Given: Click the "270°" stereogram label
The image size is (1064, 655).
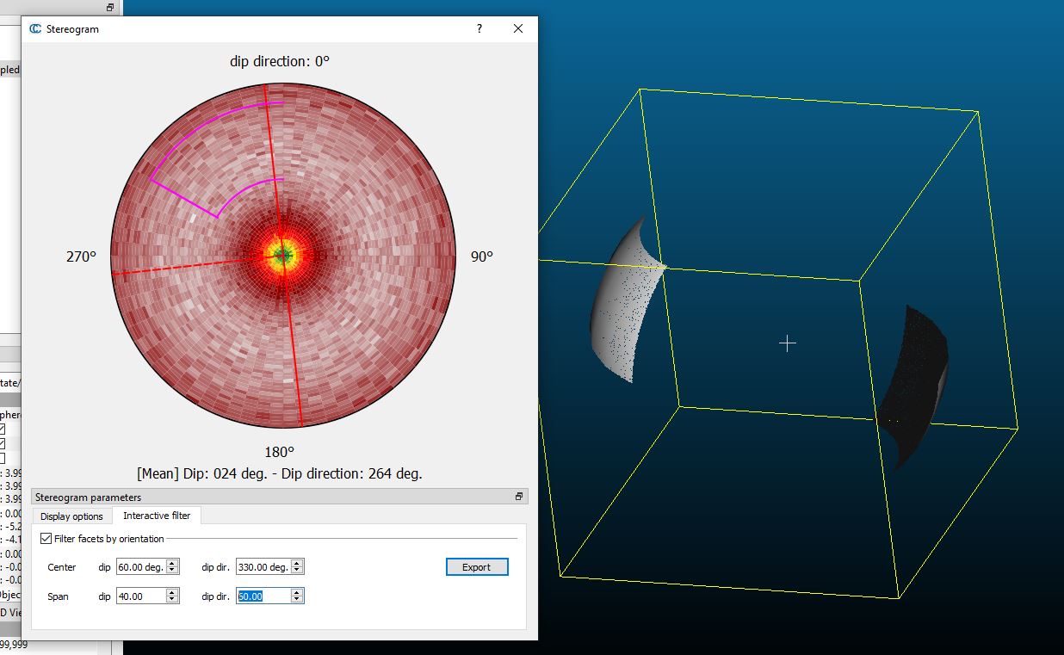Looking at the screenshot, I should pyautogui.click(x=82, y=256).
